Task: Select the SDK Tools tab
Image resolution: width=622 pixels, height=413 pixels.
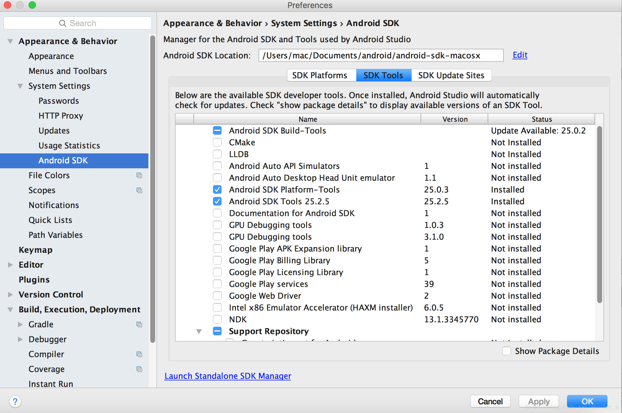Action: 384,75
